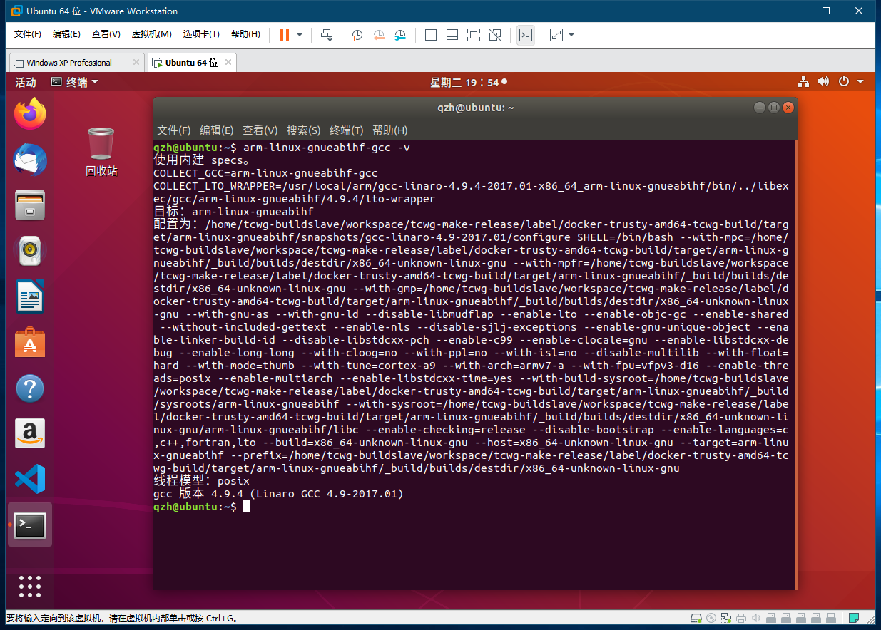Click the '线程模型: posix' line

201,480
